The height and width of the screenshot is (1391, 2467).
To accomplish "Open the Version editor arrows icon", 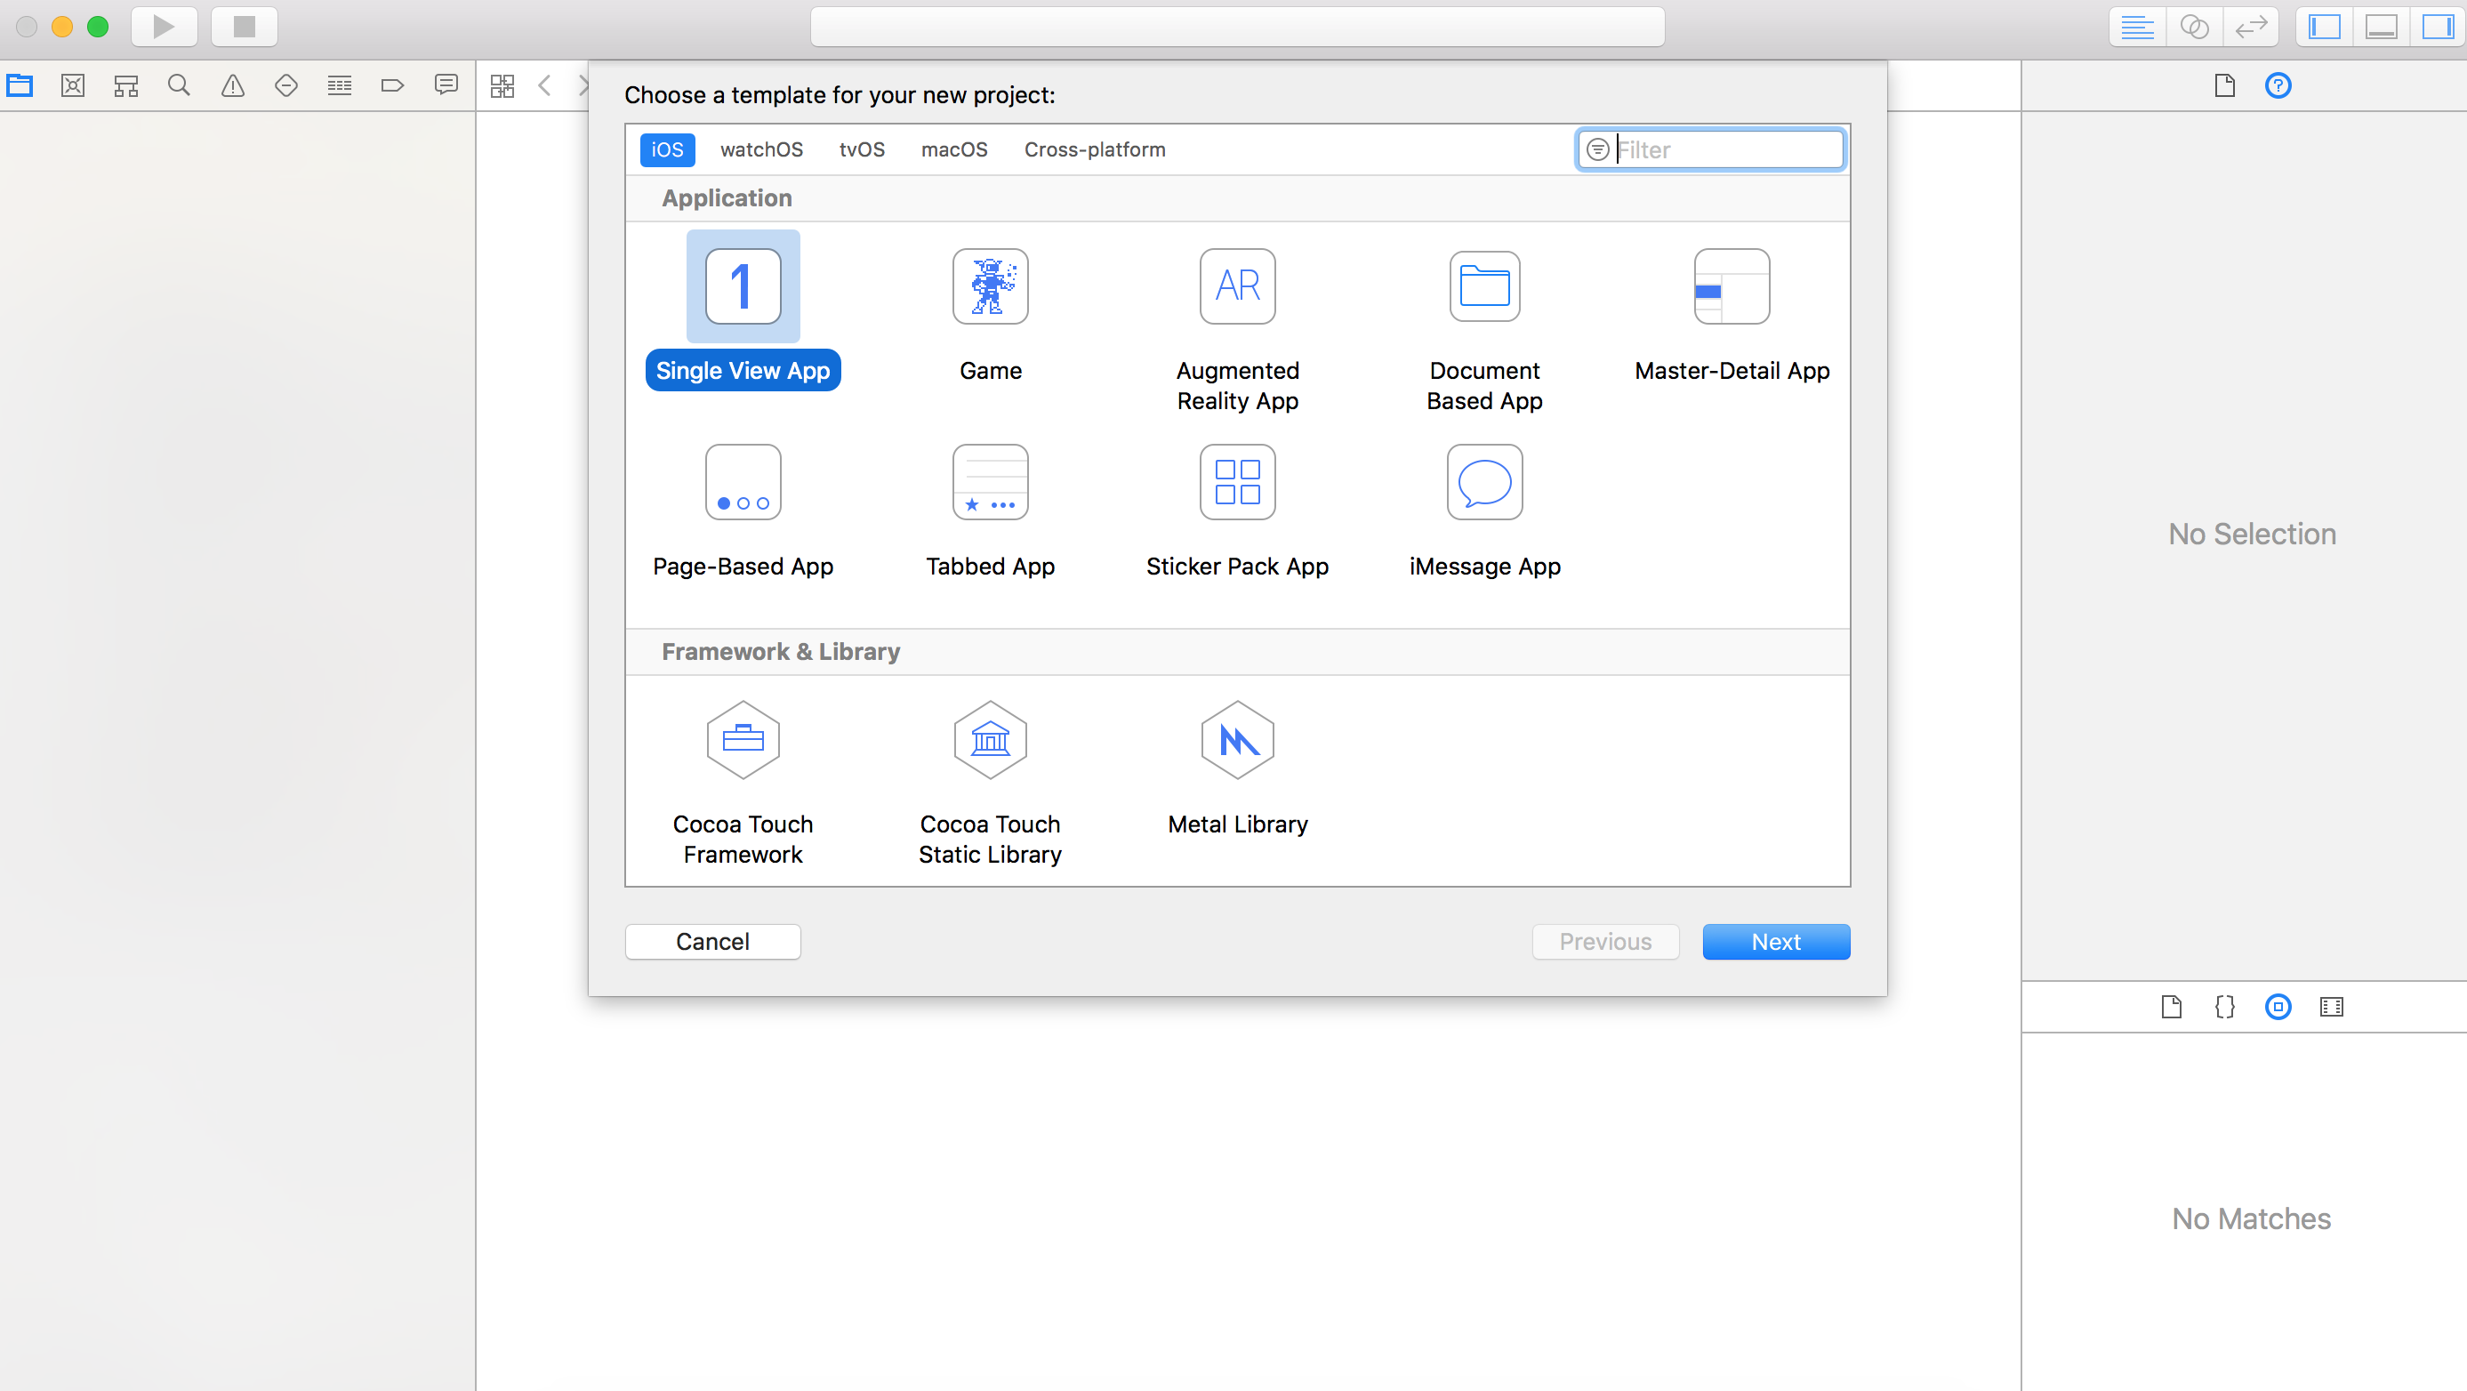I will tap(2251, 26).
